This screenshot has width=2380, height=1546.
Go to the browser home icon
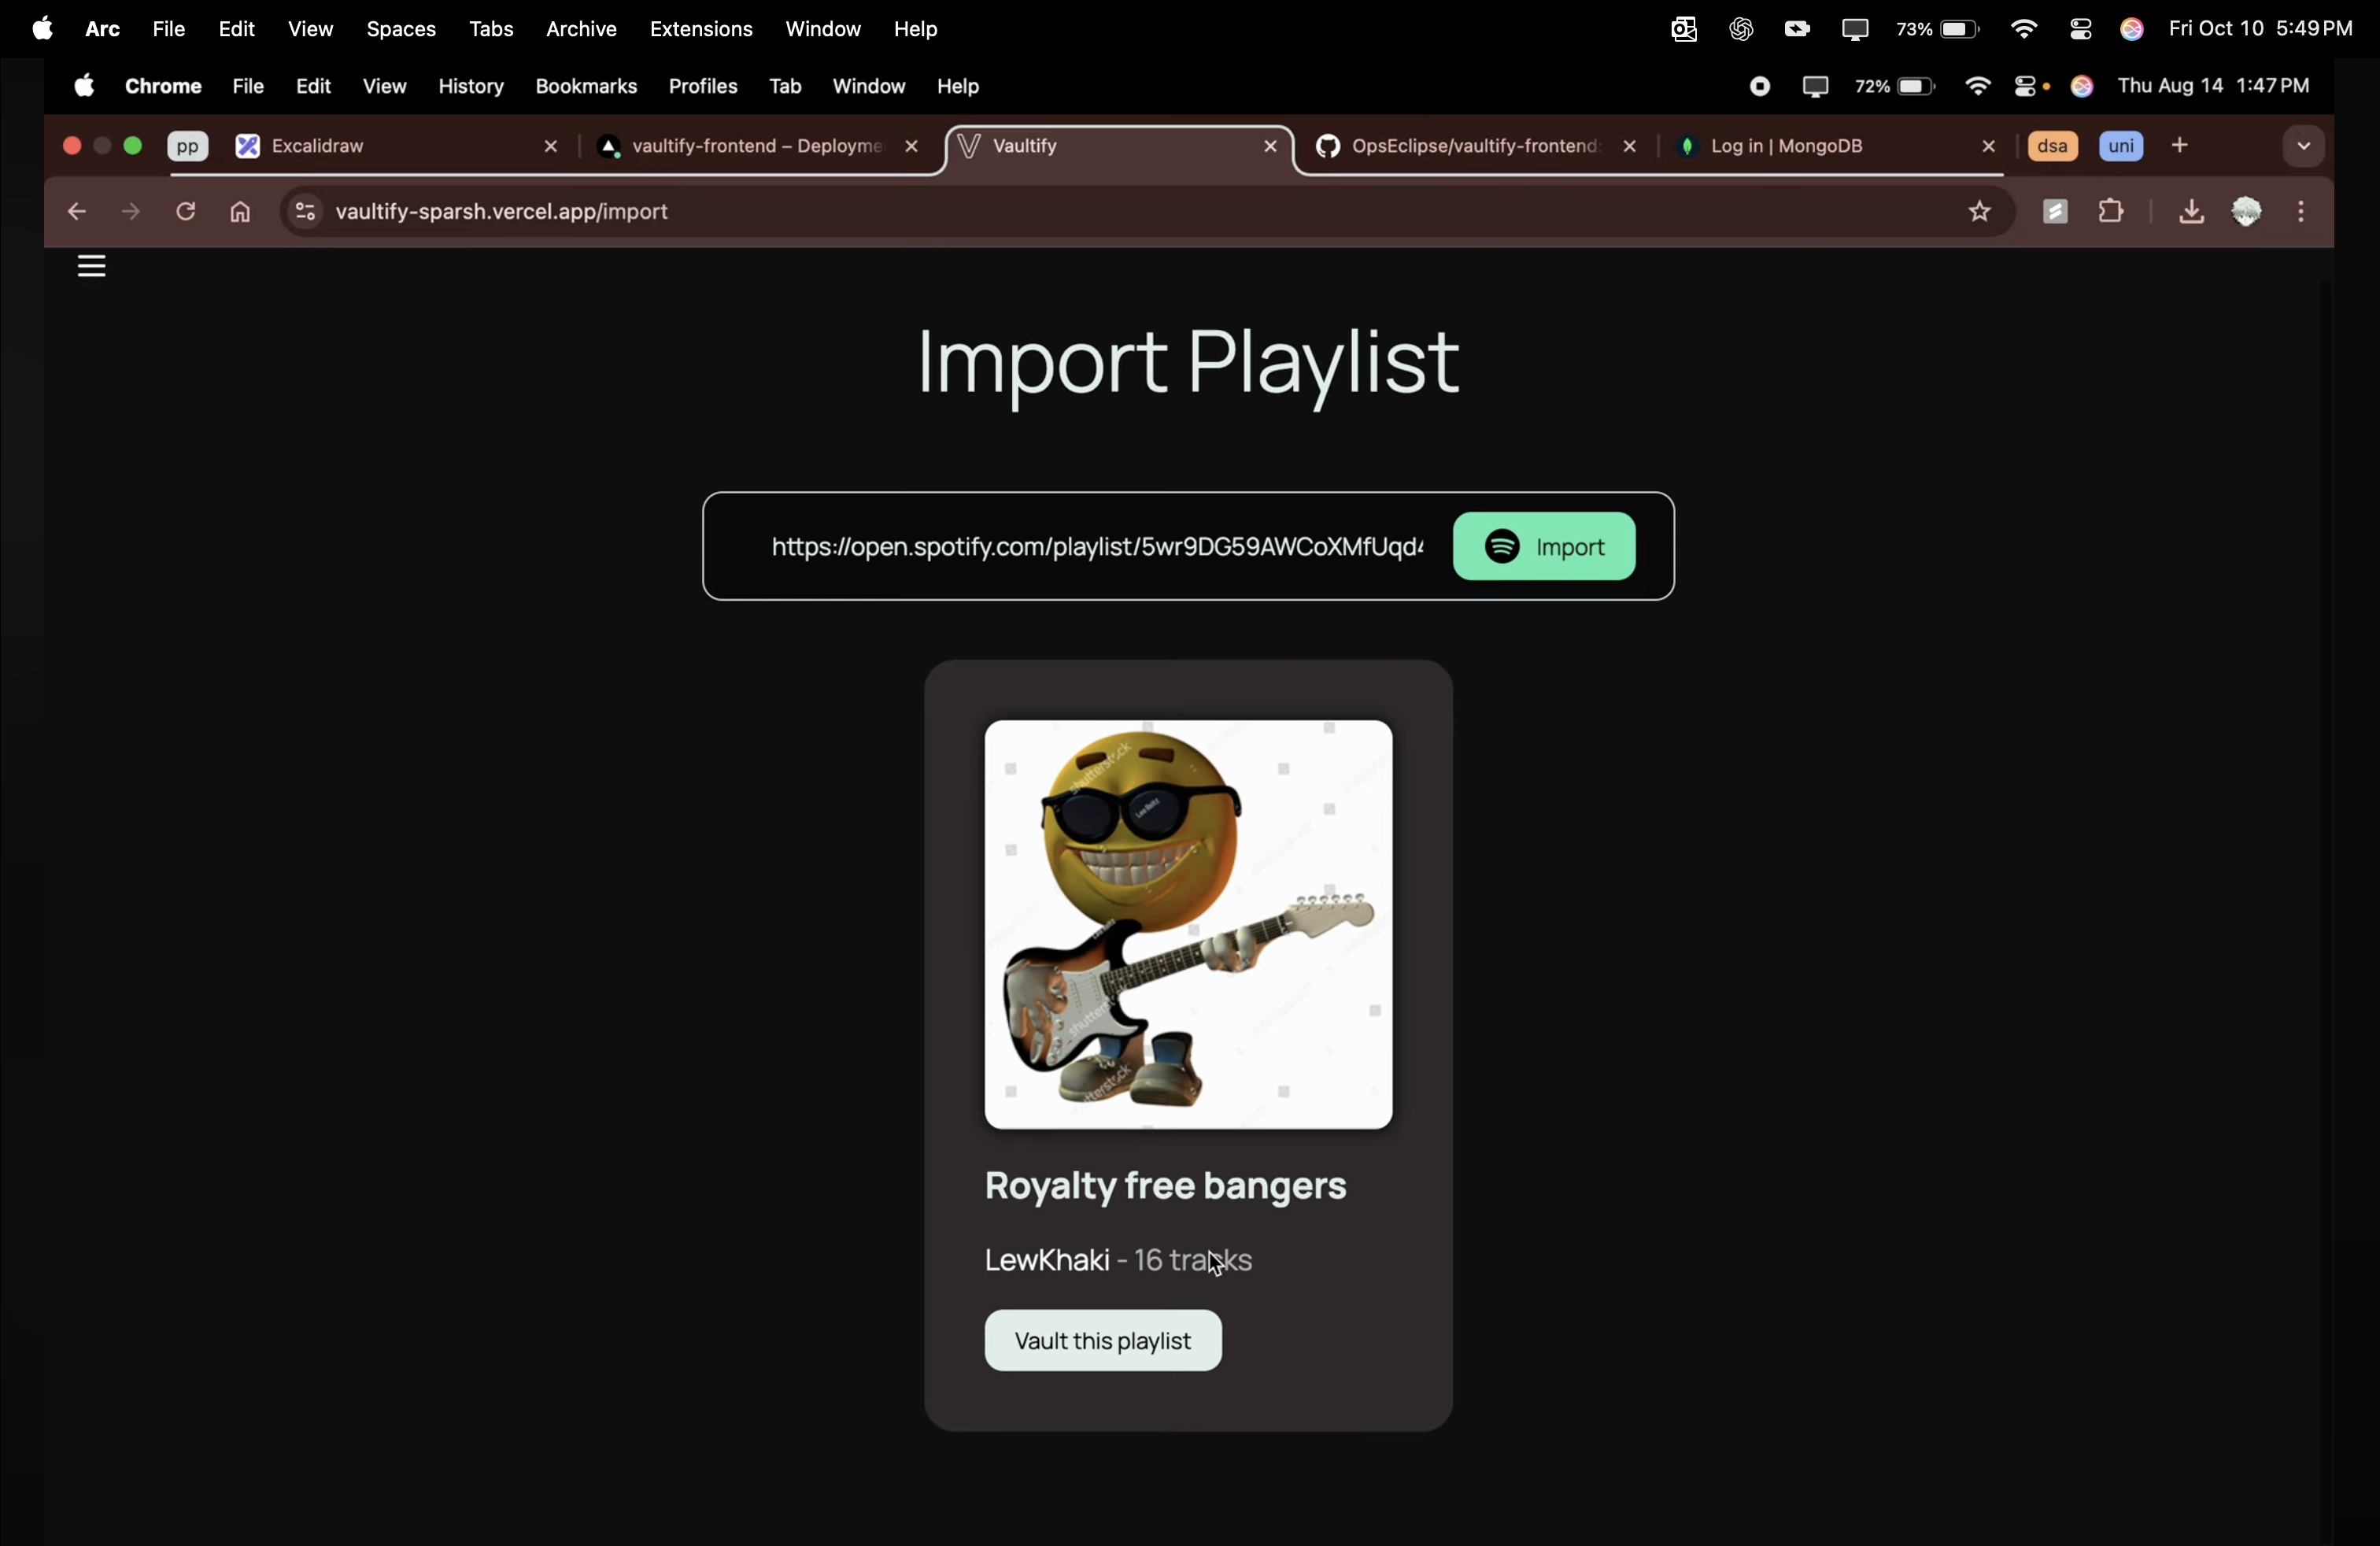coord(240,213)
